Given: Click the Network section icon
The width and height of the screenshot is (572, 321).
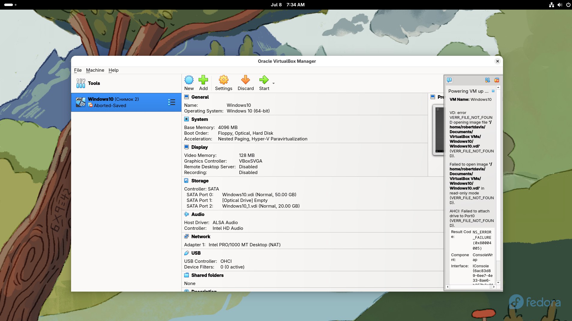Looking at the screenshot, I should [x=186, y=236].
